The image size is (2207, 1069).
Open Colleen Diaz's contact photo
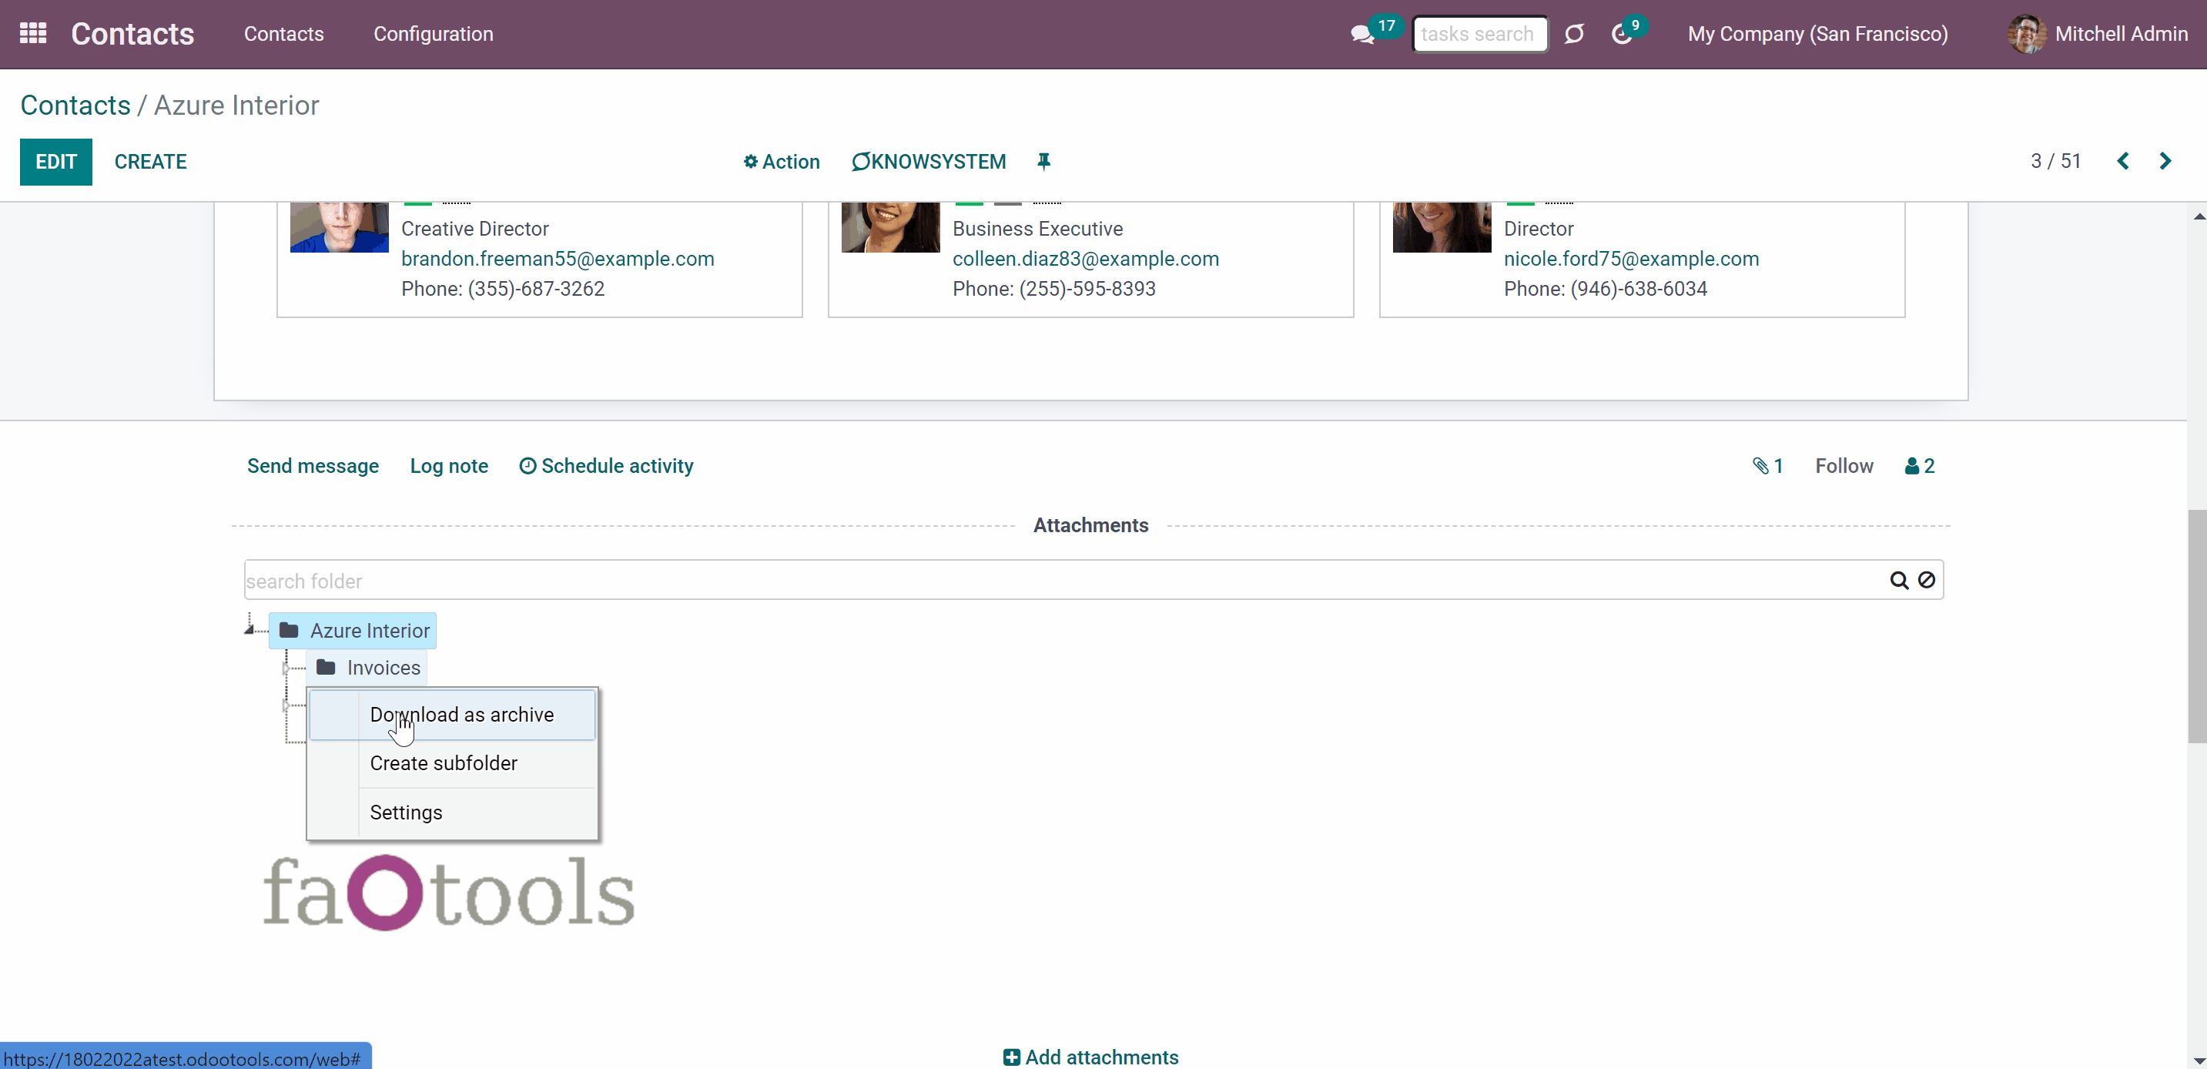890,227
